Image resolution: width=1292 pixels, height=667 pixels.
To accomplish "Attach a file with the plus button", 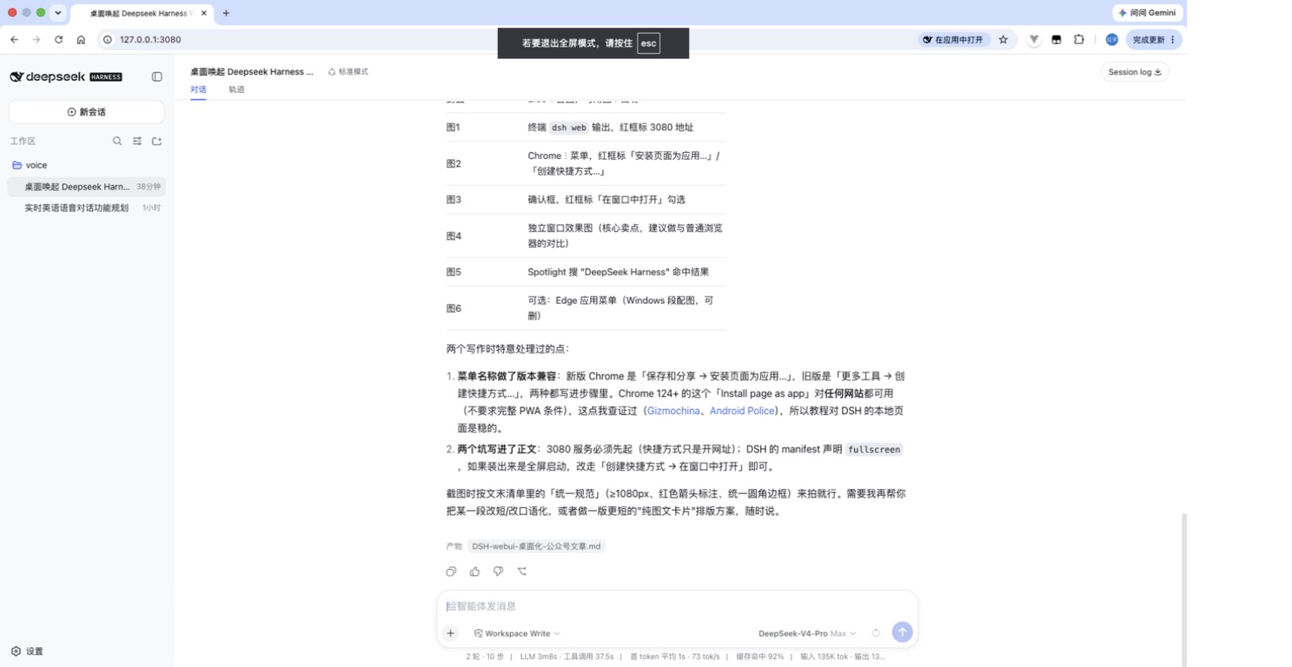I will tap(451, 633).
